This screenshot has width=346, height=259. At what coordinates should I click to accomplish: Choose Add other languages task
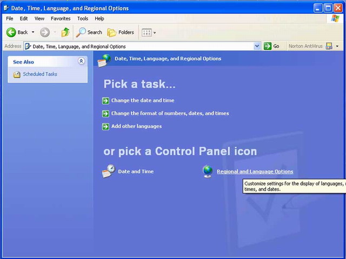pos(136,127)
